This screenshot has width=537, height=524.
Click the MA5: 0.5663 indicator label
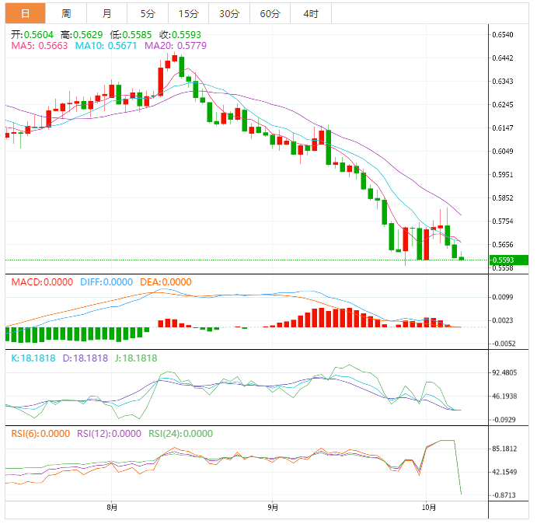(40, 46)
